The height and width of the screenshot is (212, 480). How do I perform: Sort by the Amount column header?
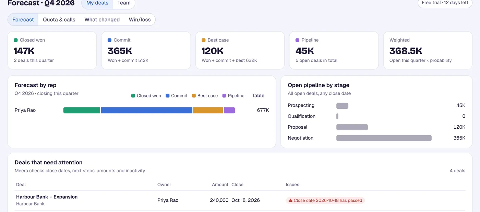(x=220, y=185)
